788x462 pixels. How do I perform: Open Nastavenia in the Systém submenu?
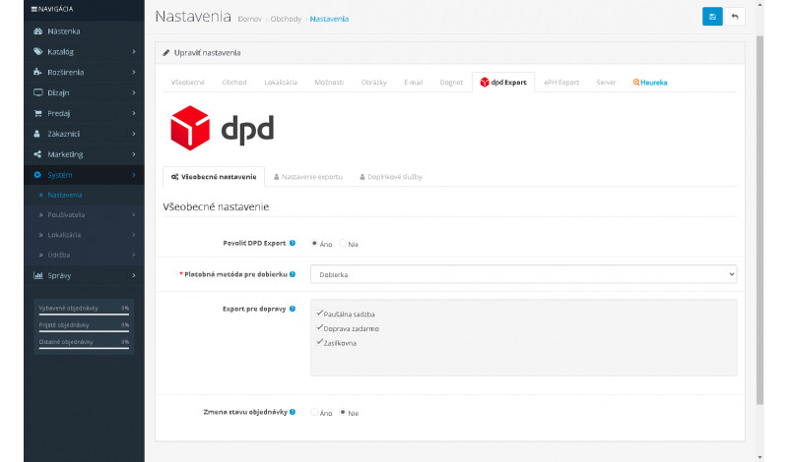tap(65, 195)
